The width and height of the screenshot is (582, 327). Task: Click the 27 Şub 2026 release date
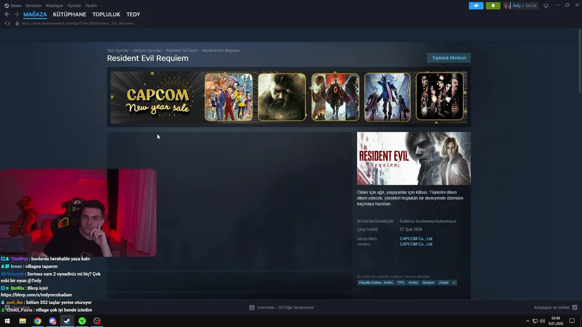pyautogui.click(x=411, y=229)
